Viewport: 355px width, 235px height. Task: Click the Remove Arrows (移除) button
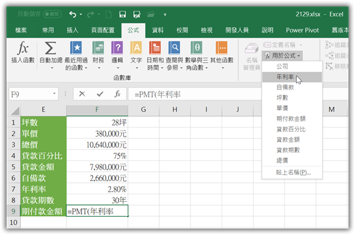[x=337, y=66]
